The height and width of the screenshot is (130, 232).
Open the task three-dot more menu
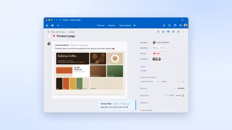[x=183, y=32]
